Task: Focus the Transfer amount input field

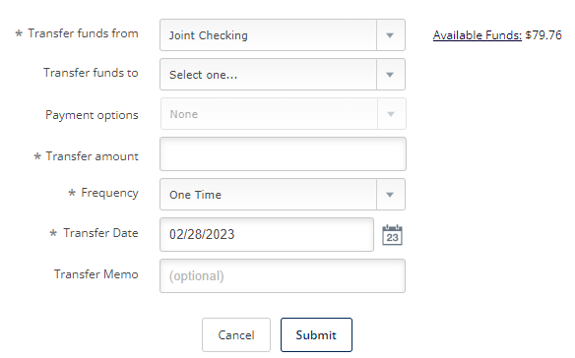Action: (283, 153)
